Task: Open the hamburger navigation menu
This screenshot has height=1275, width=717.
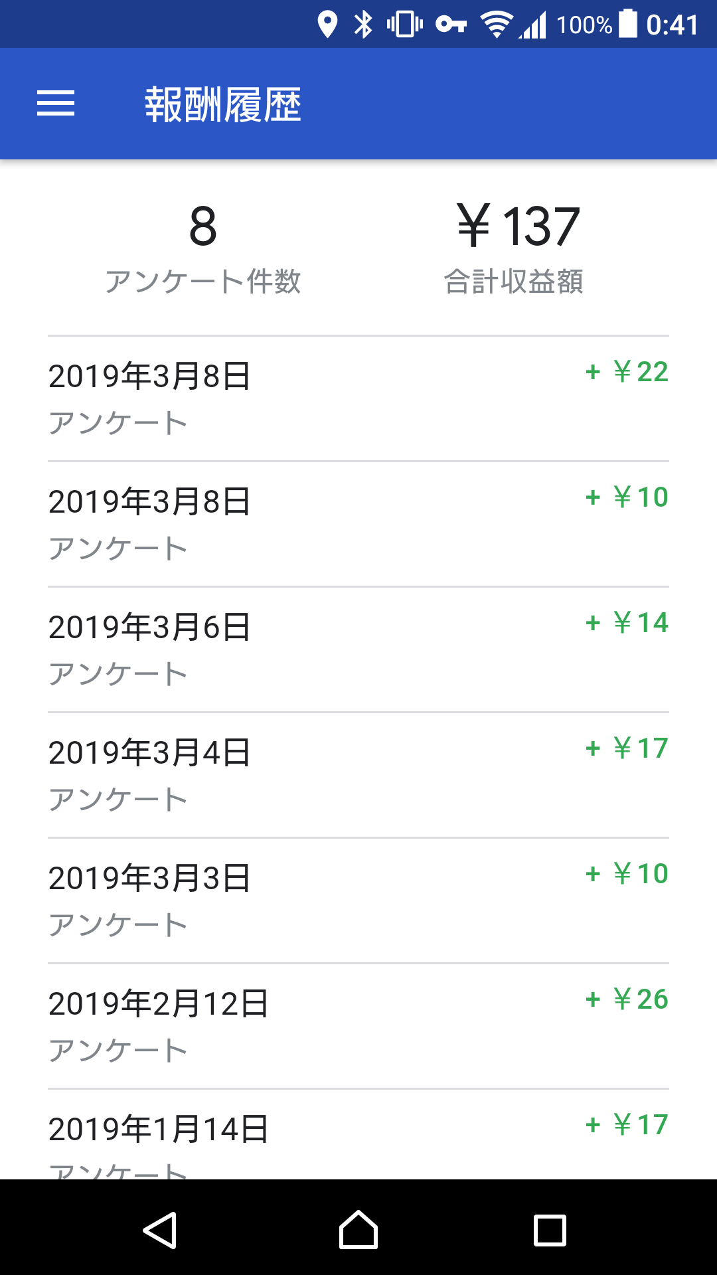Action: tap(56, 104)
